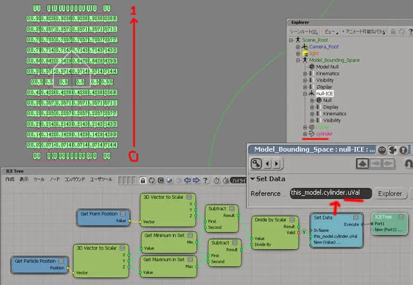The width and height of the screenshot is (413, 285).
Task: Expand the cylinder tree item
Action: pyautogui.click(x=305, y=134)
